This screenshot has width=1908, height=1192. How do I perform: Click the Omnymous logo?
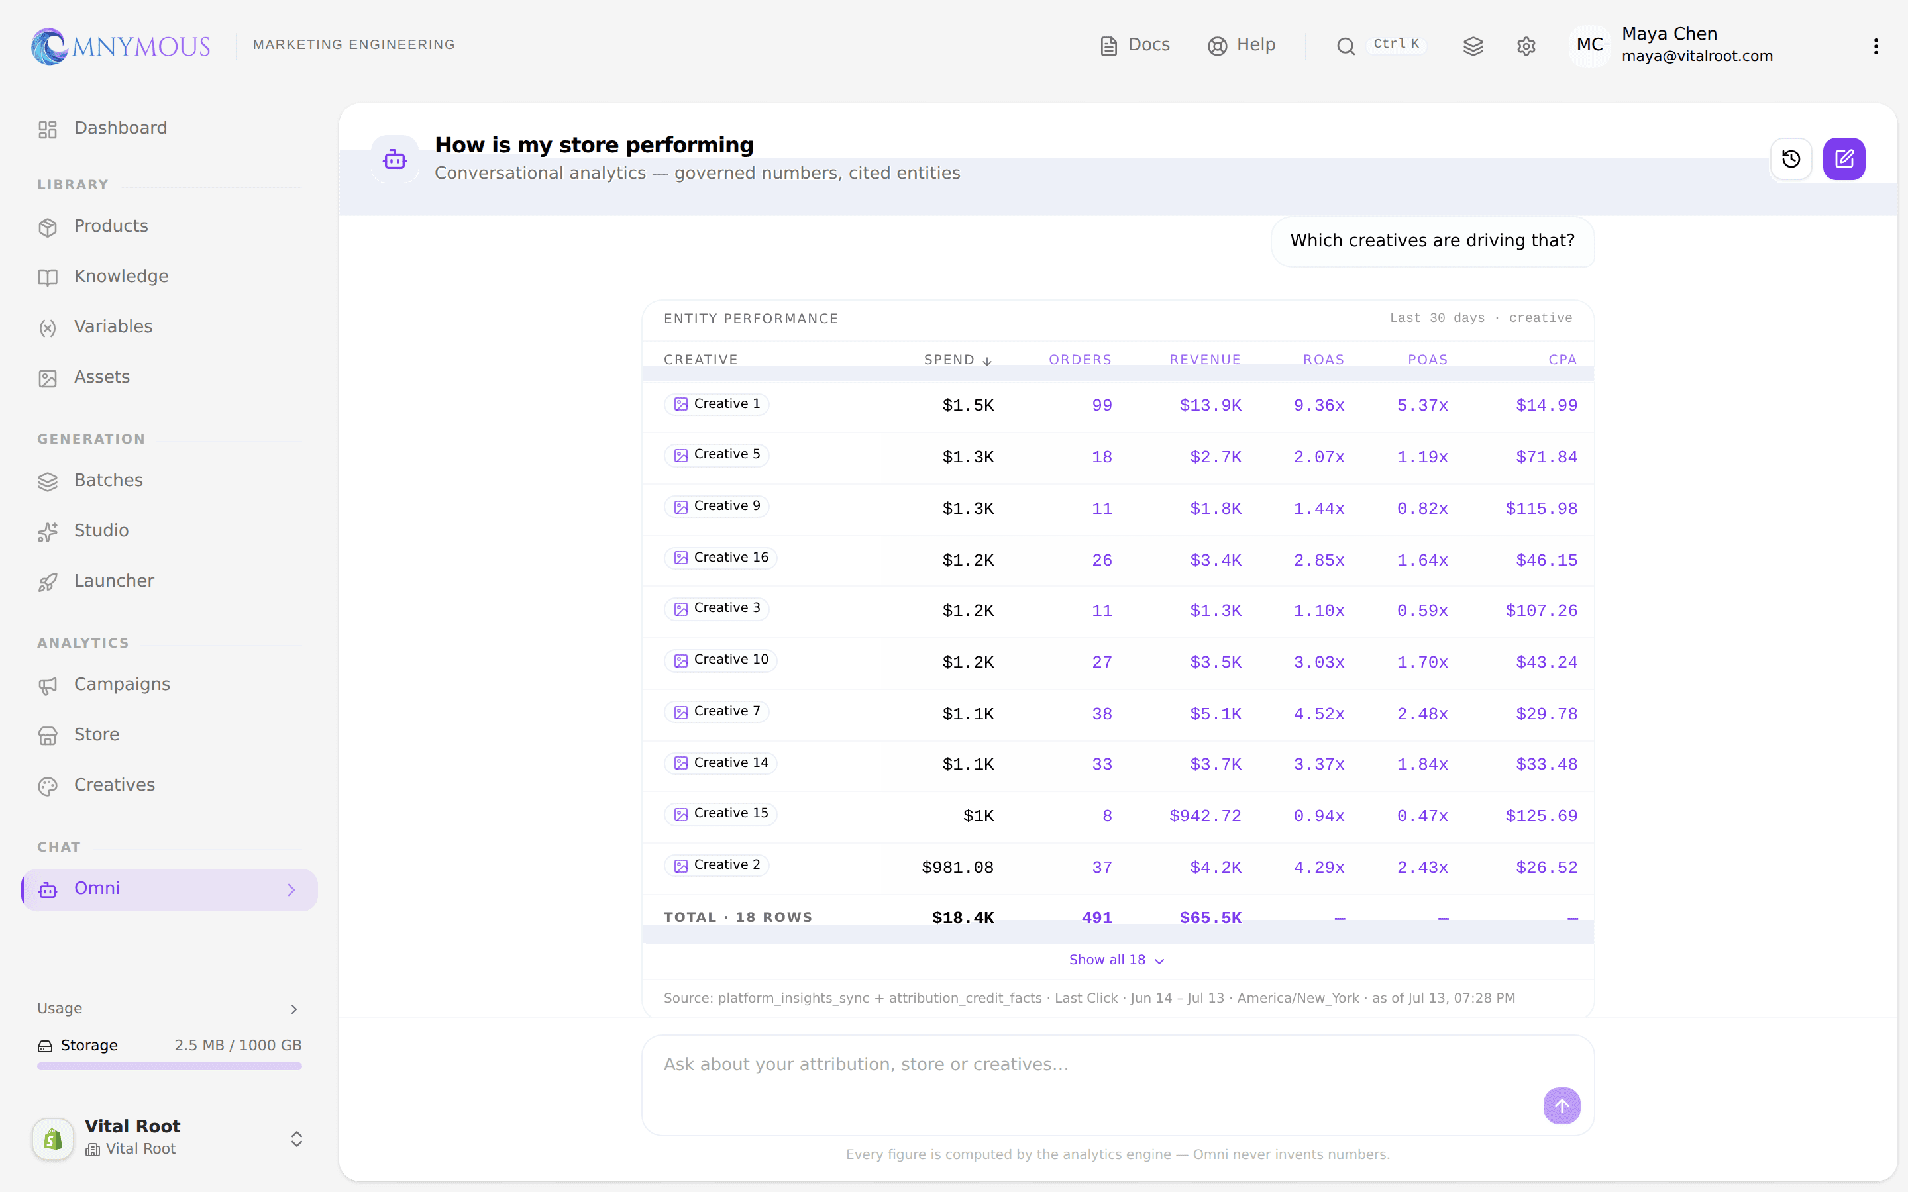(121, 46)
